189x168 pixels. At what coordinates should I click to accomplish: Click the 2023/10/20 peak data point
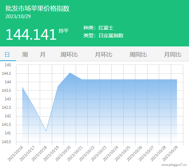click(70, 73)
